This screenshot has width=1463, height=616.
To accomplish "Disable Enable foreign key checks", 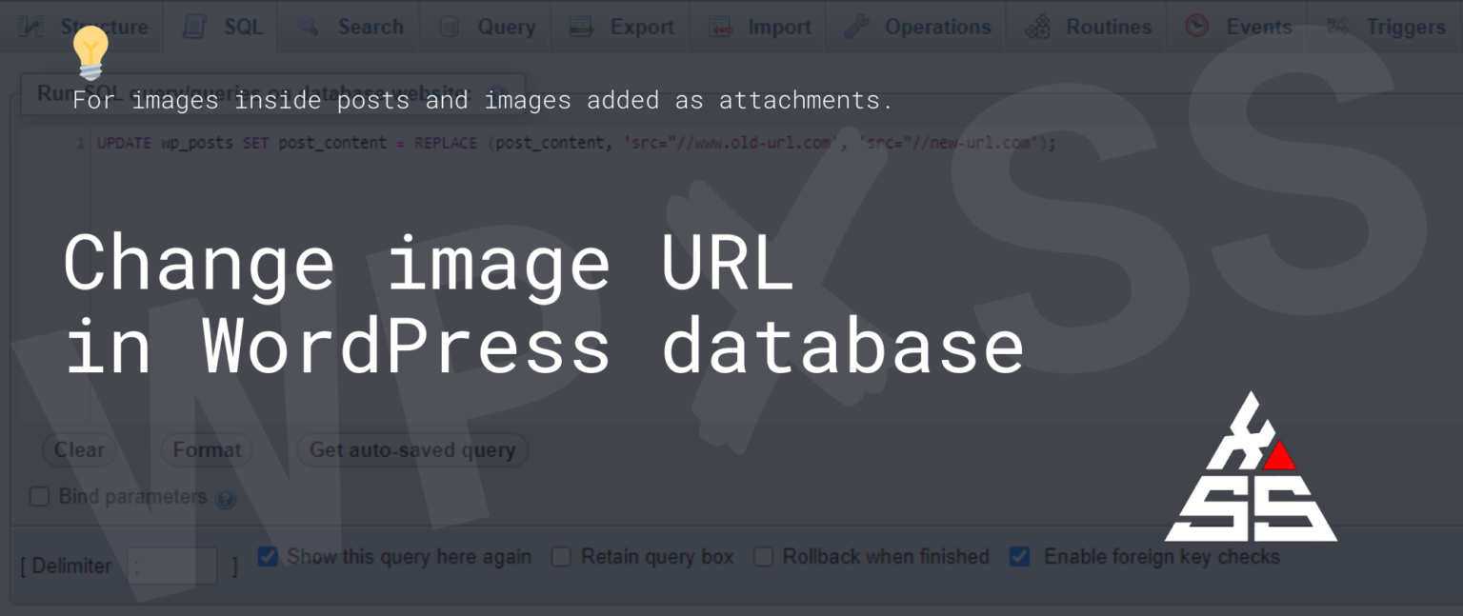I will pos(1019,556).
